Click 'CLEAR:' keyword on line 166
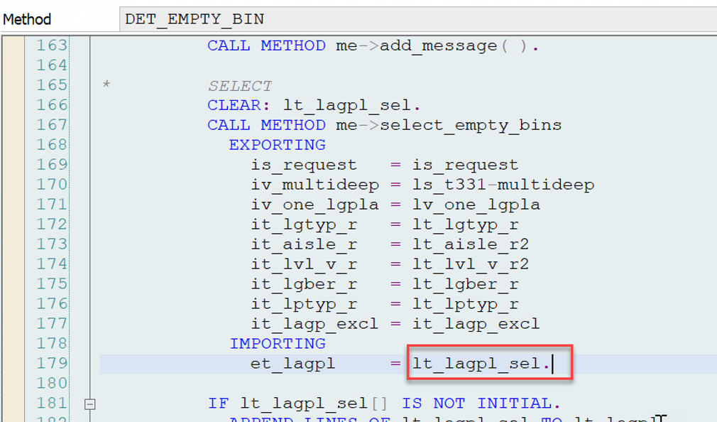717x422 pixels. point(239,105)
